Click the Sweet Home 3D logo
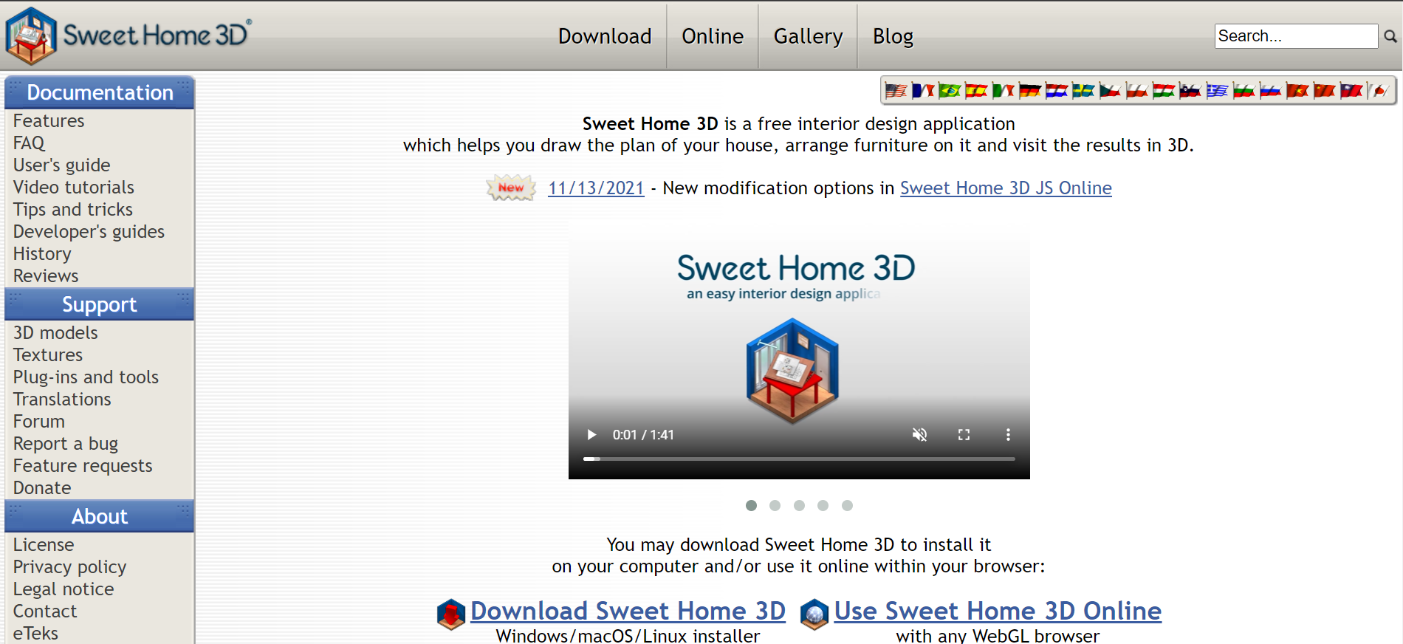The image size is (1403, 644). point(128,35)
